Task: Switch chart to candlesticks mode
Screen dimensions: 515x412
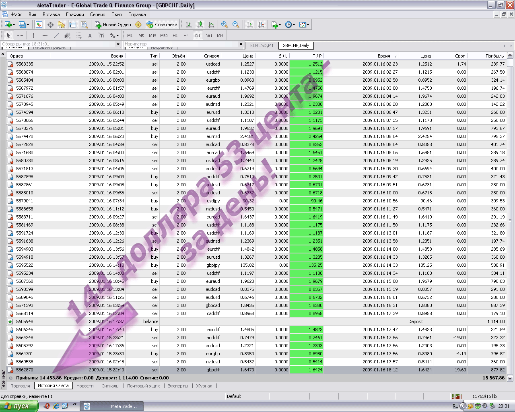Action: coord(200,25)
